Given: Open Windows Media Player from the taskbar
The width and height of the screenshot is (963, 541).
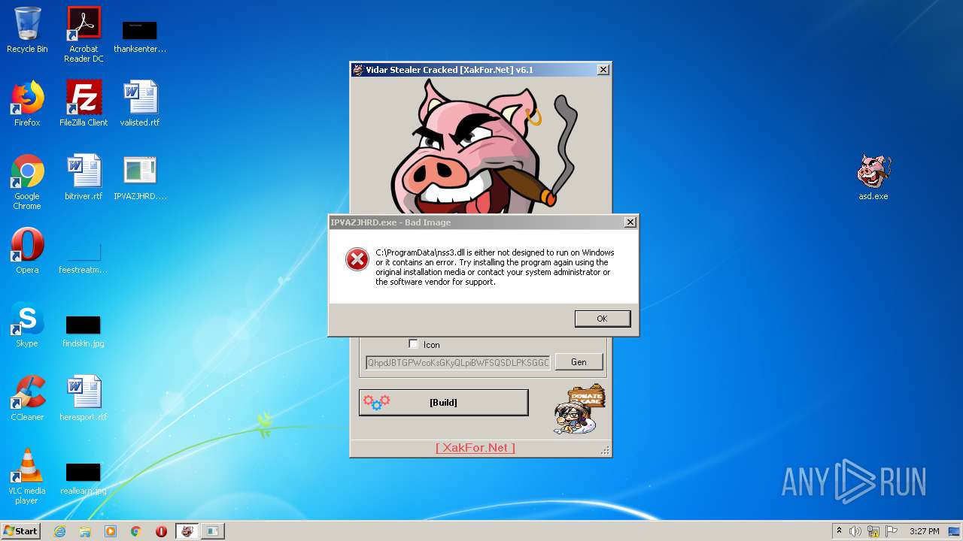Looking at the screenshot, I should point(111,531).
